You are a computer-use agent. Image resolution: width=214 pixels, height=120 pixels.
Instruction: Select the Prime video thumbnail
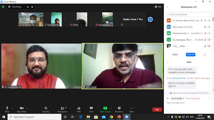tap(82, 19)
